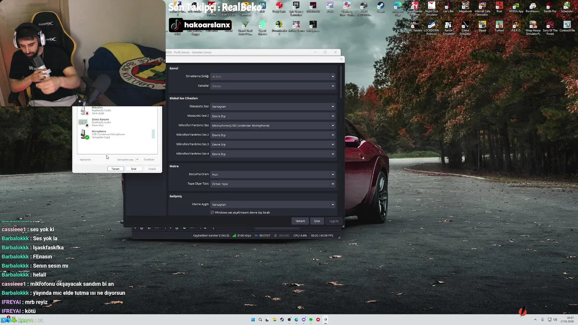
Task: Open the ARC Raiders desktop icon
Action: pos(415,27)
